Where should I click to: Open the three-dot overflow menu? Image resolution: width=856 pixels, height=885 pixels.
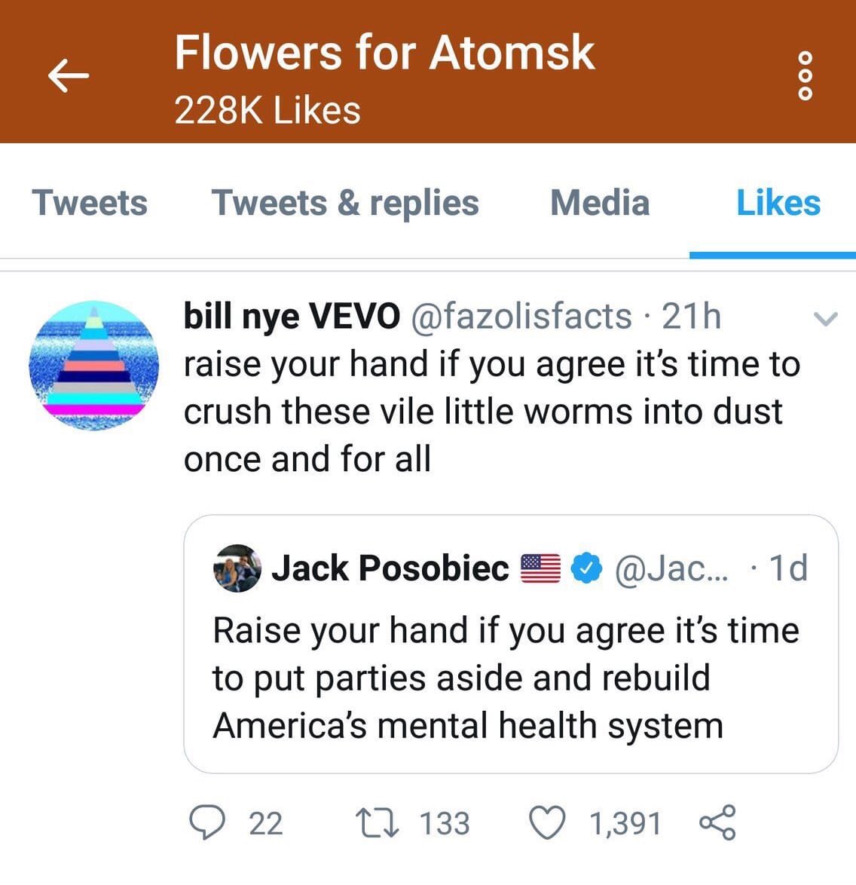coord(806,75)
